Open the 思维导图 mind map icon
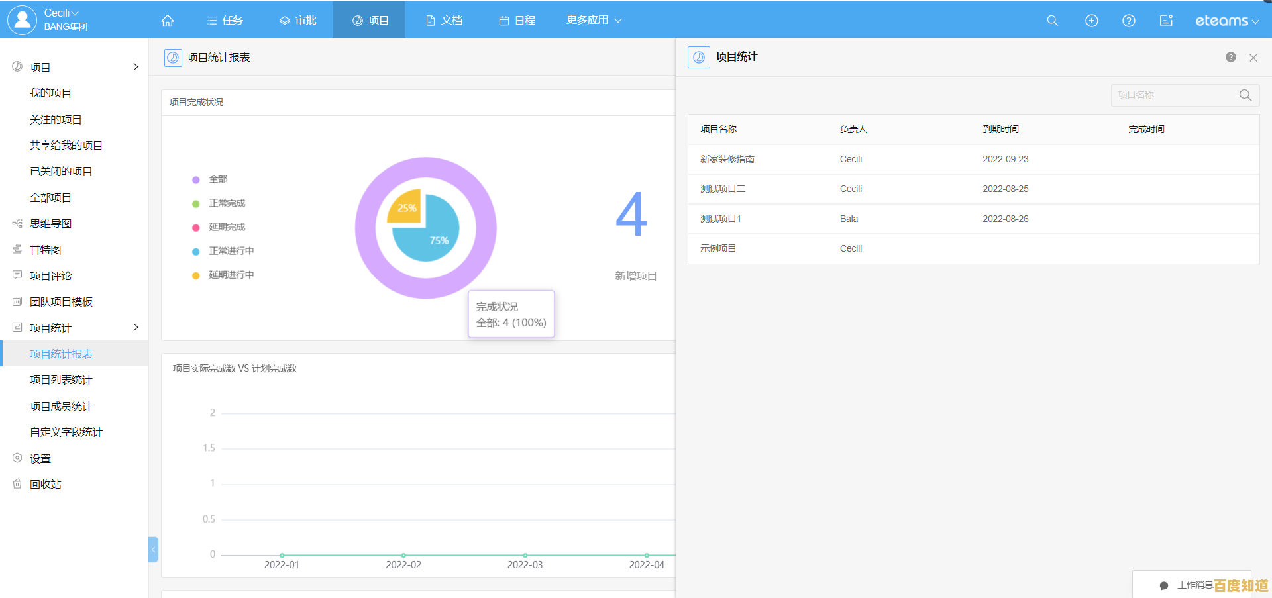Viewport: 1272px width, 598px height. click(17, 223)
